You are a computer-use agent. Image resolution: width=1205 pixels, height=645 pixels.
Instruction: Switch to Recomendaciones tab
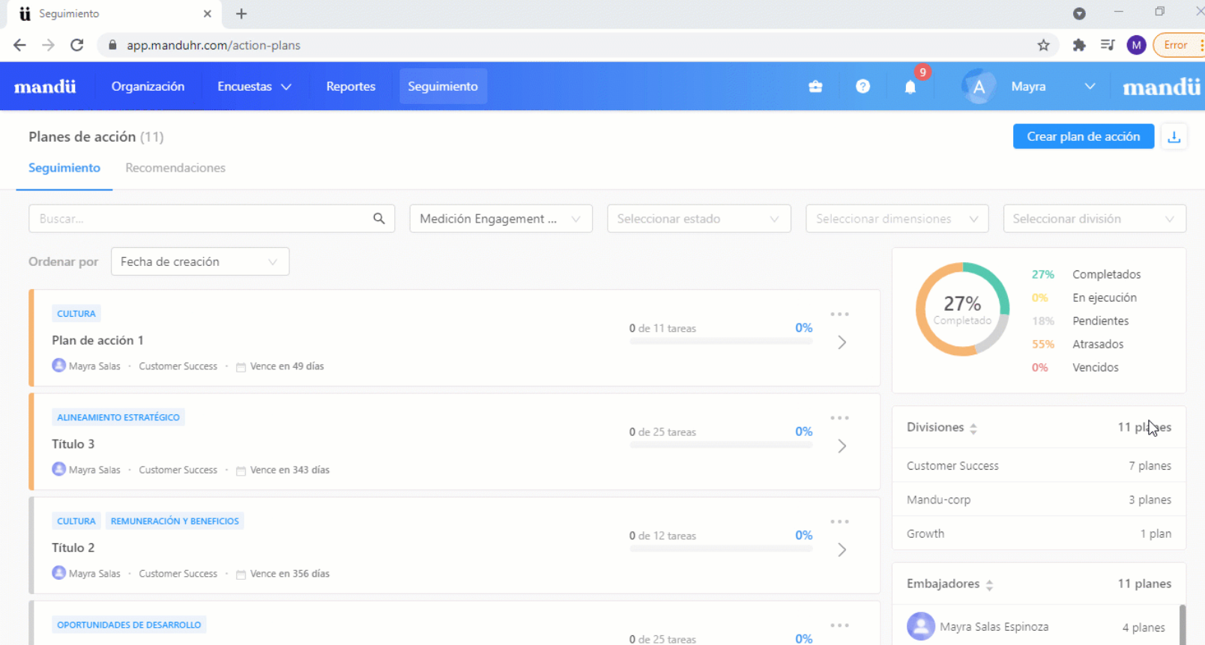point(175,168)
